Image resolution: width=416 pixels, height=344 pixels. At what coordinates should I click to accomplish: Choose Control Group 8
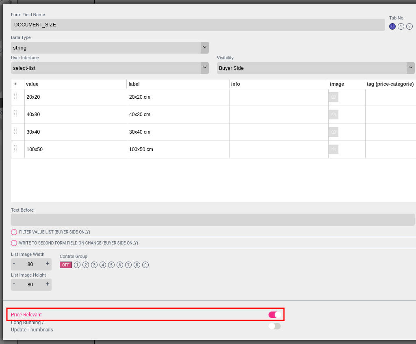[137, 265]
